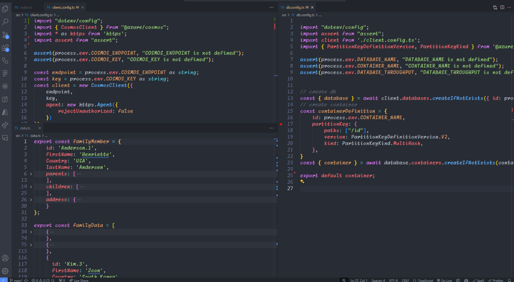This screenshot has height=282, width=514.
Task: Click Prettier in status bar
Action: tap(495, 280)
